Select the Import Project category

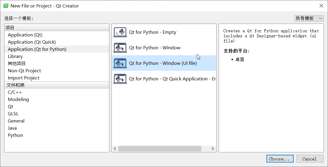tap(57, 78)
